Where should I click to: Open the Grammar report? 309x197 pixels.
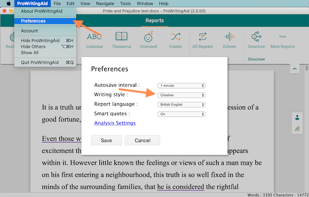(x=95, y=40)
